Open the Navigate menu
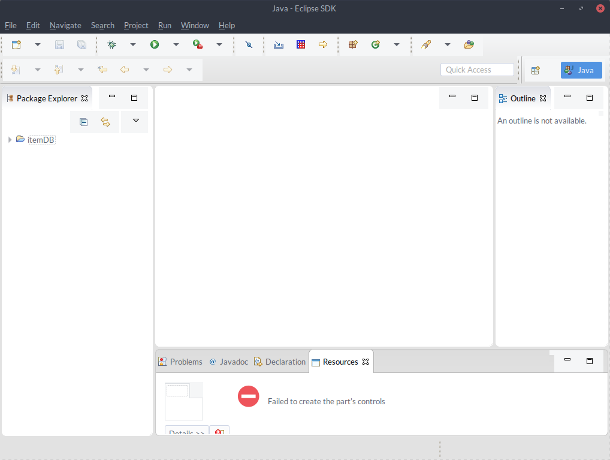Viewport: 610px width, 460px height. click(65, 25)
